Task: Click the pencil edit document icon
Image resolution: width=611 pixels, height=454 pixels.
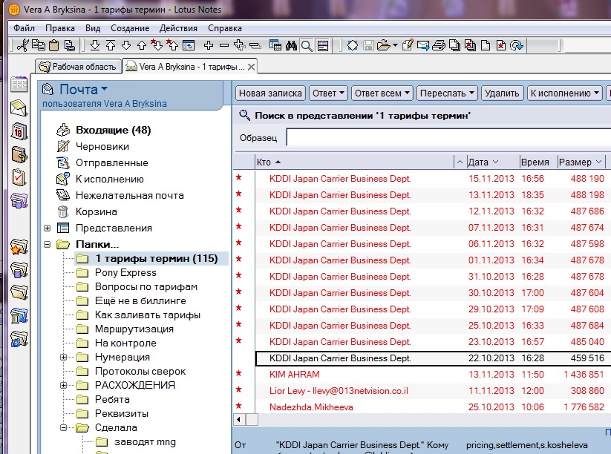Action: point(407,45)
